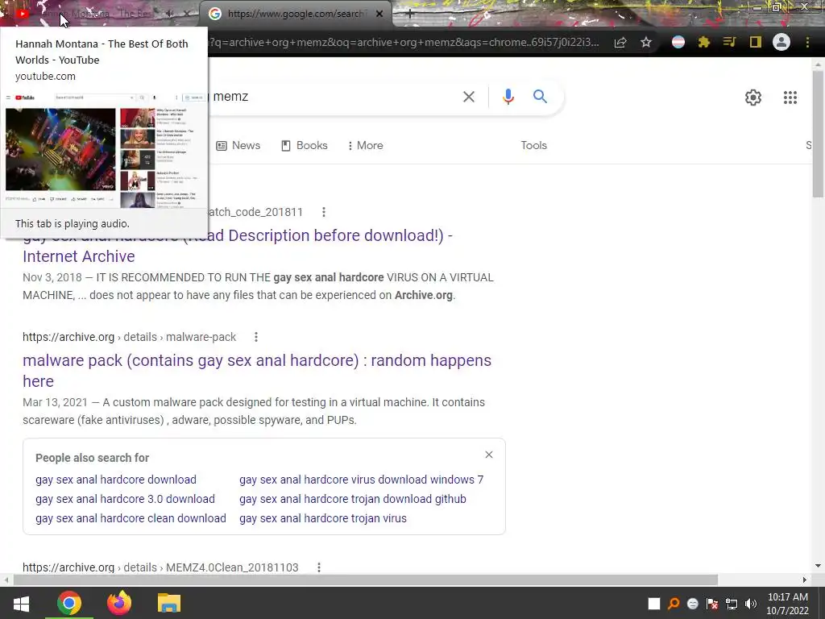Viewport: 825px width, 619px height.
Task: Open the network status tray icon
Action: tap(732, 604)
